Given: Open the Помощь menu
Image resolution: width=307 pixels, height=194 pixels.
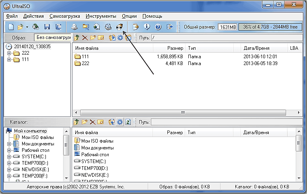Looking at the screenshot, I should pyautogui.click(x=152, y=16).
